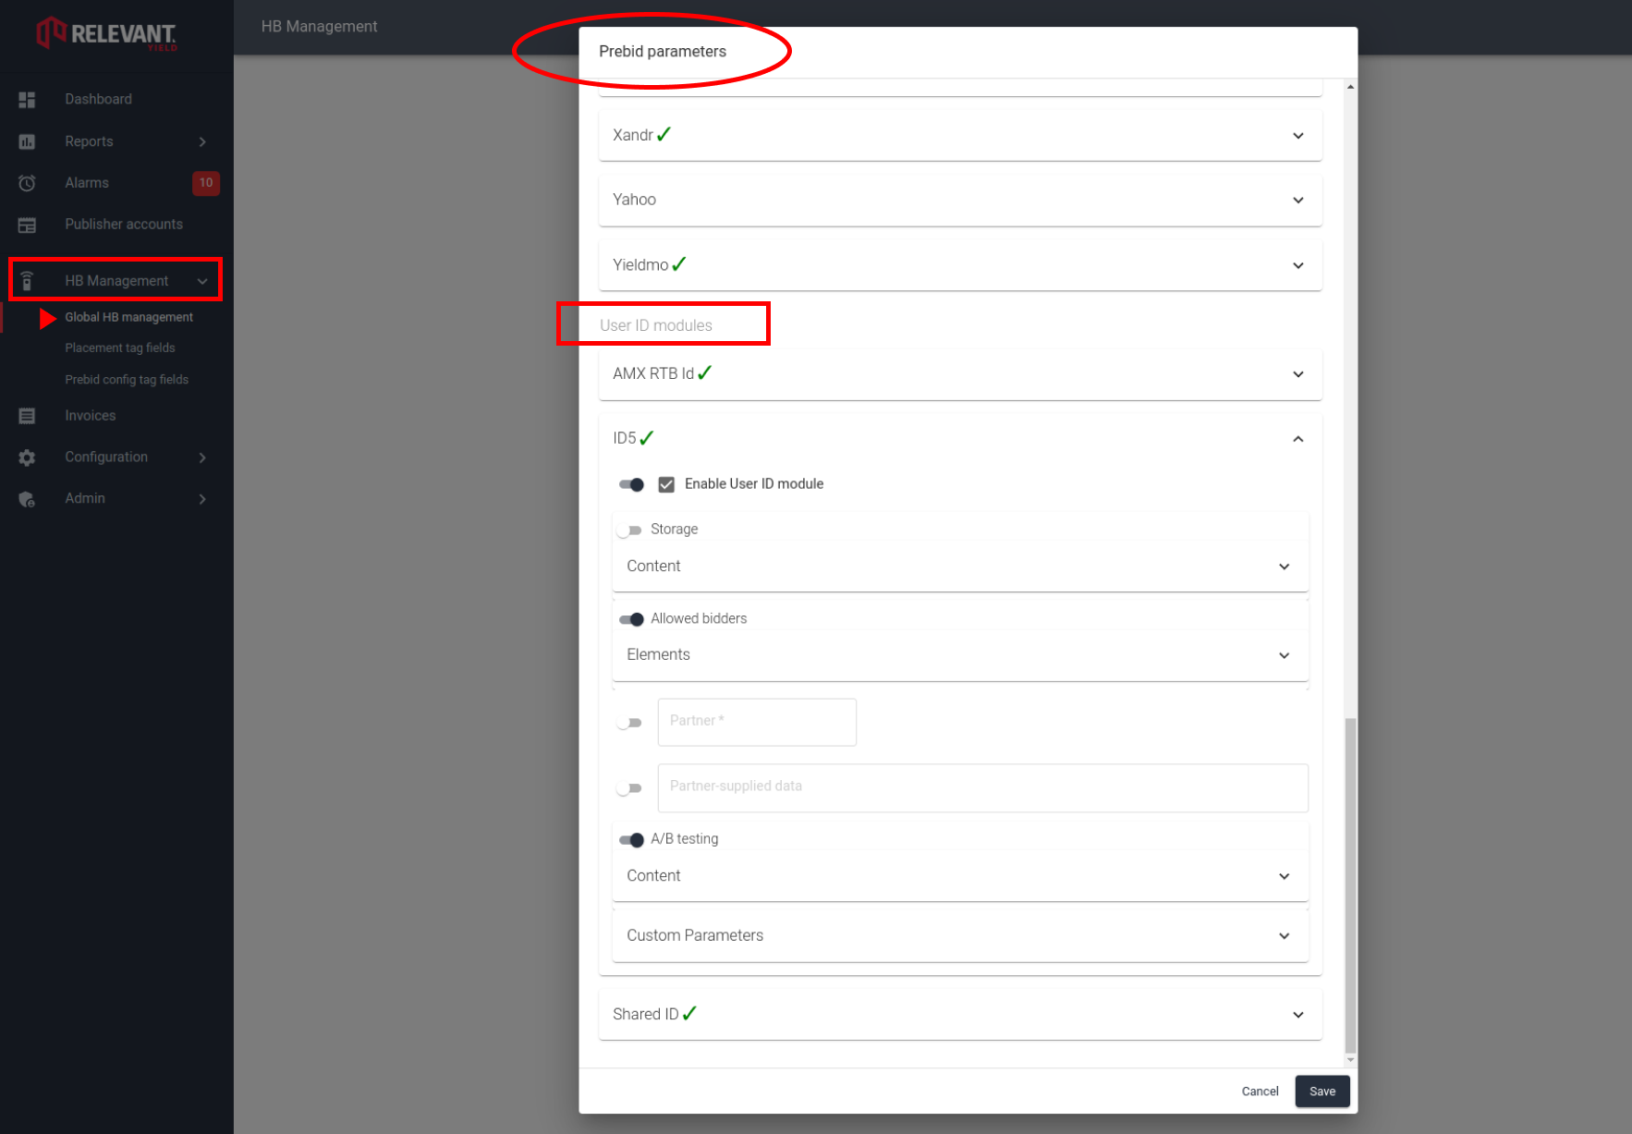The image size is (1632, 1134).
Task: Expand Reports submenu chevron
Action: [x=202, y=141]
